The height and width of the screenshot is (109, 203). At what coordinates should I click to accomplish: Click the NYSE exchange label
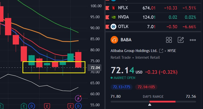tap(172, 51)
